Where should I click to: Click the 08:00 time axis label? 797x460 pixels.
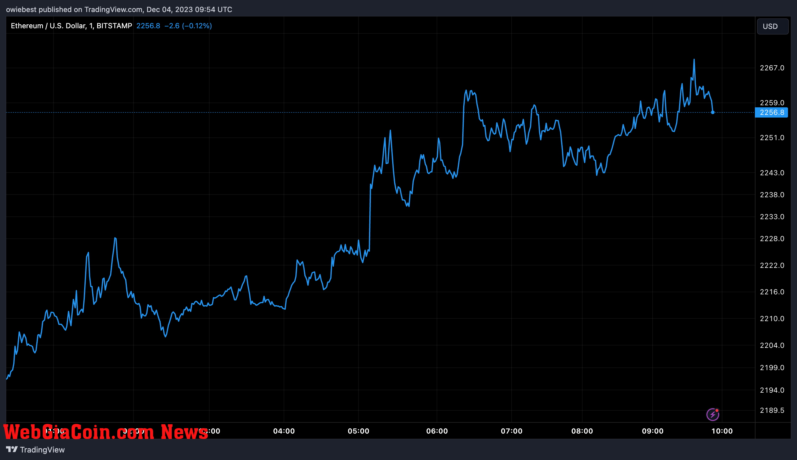point(582,431)
